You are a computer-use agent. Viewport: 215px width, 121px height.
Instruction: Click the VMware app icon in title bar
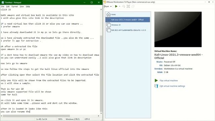click(x=104, y=2)
